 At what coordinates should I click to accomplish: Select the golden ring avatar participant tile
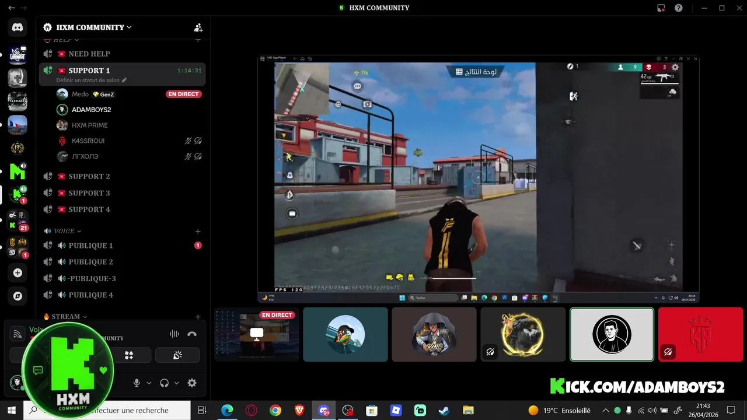coord(523,335)
